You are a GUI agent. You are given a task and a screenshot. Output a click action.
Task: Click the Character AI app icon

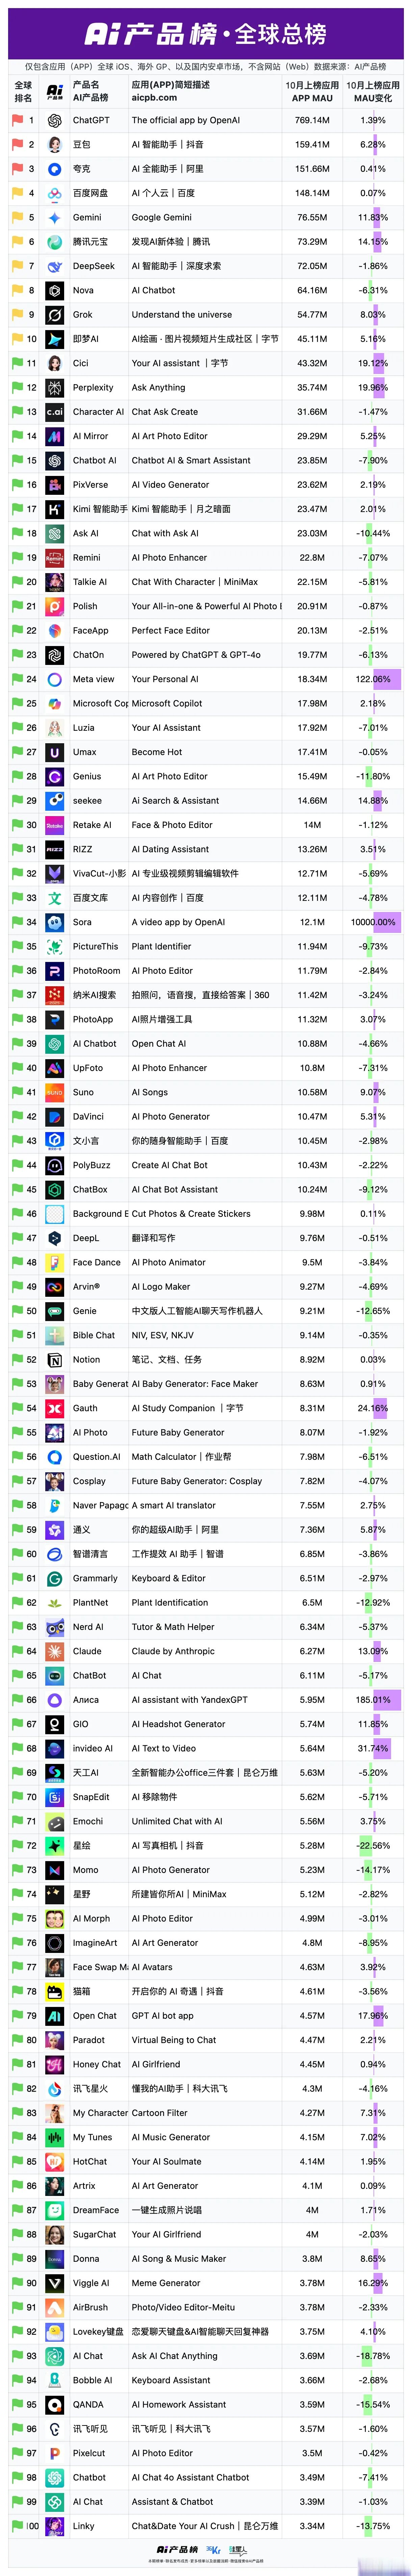[x=55, y=411]
